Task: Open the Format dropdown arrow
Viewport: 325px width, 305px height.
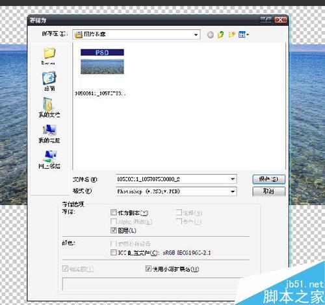Action: 233,191
